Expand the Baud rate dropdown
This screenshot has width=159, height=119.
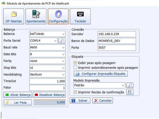[x=63, y=47]
